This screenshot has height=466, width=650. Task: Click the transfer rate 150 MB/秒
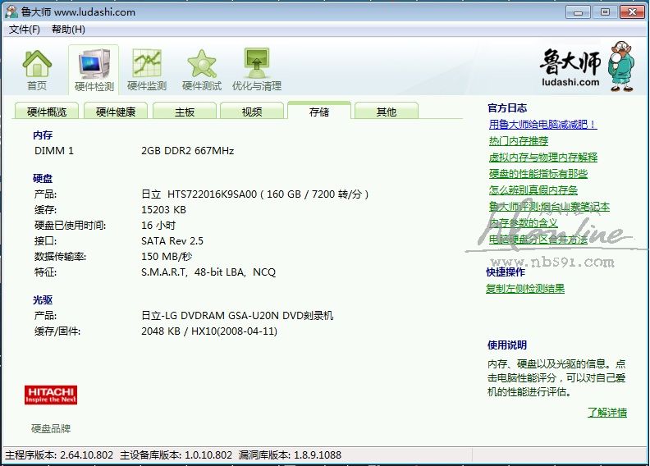(x=167, y=257)
